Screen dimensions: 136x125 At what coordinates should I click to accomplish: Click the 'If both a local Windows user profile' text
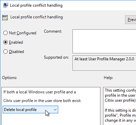click(x=40, y=92)
